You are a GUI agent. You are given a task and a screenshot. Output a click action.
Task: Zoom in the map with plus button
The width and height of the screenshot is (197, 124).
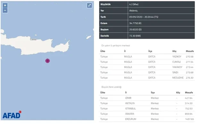tap(5, 5)
